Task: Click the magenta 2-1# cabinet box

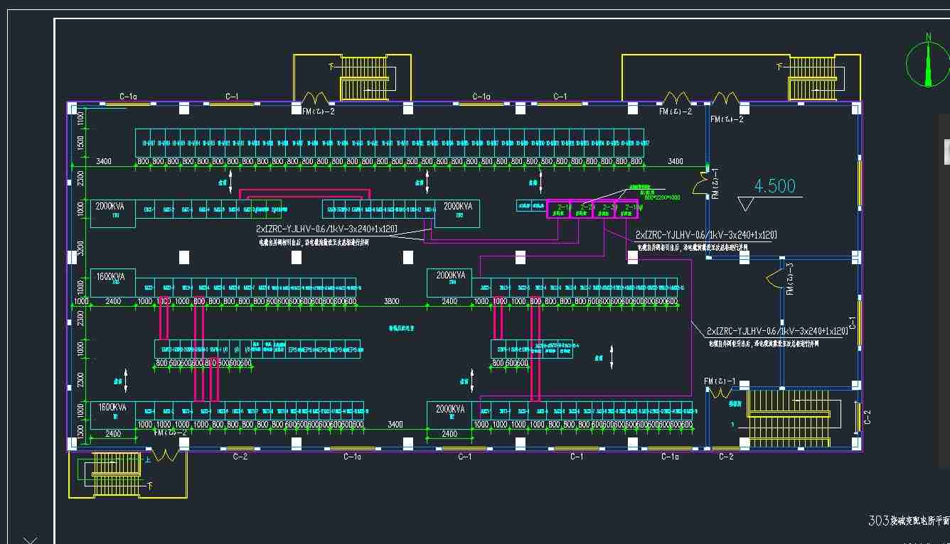Action: [559, 210]
